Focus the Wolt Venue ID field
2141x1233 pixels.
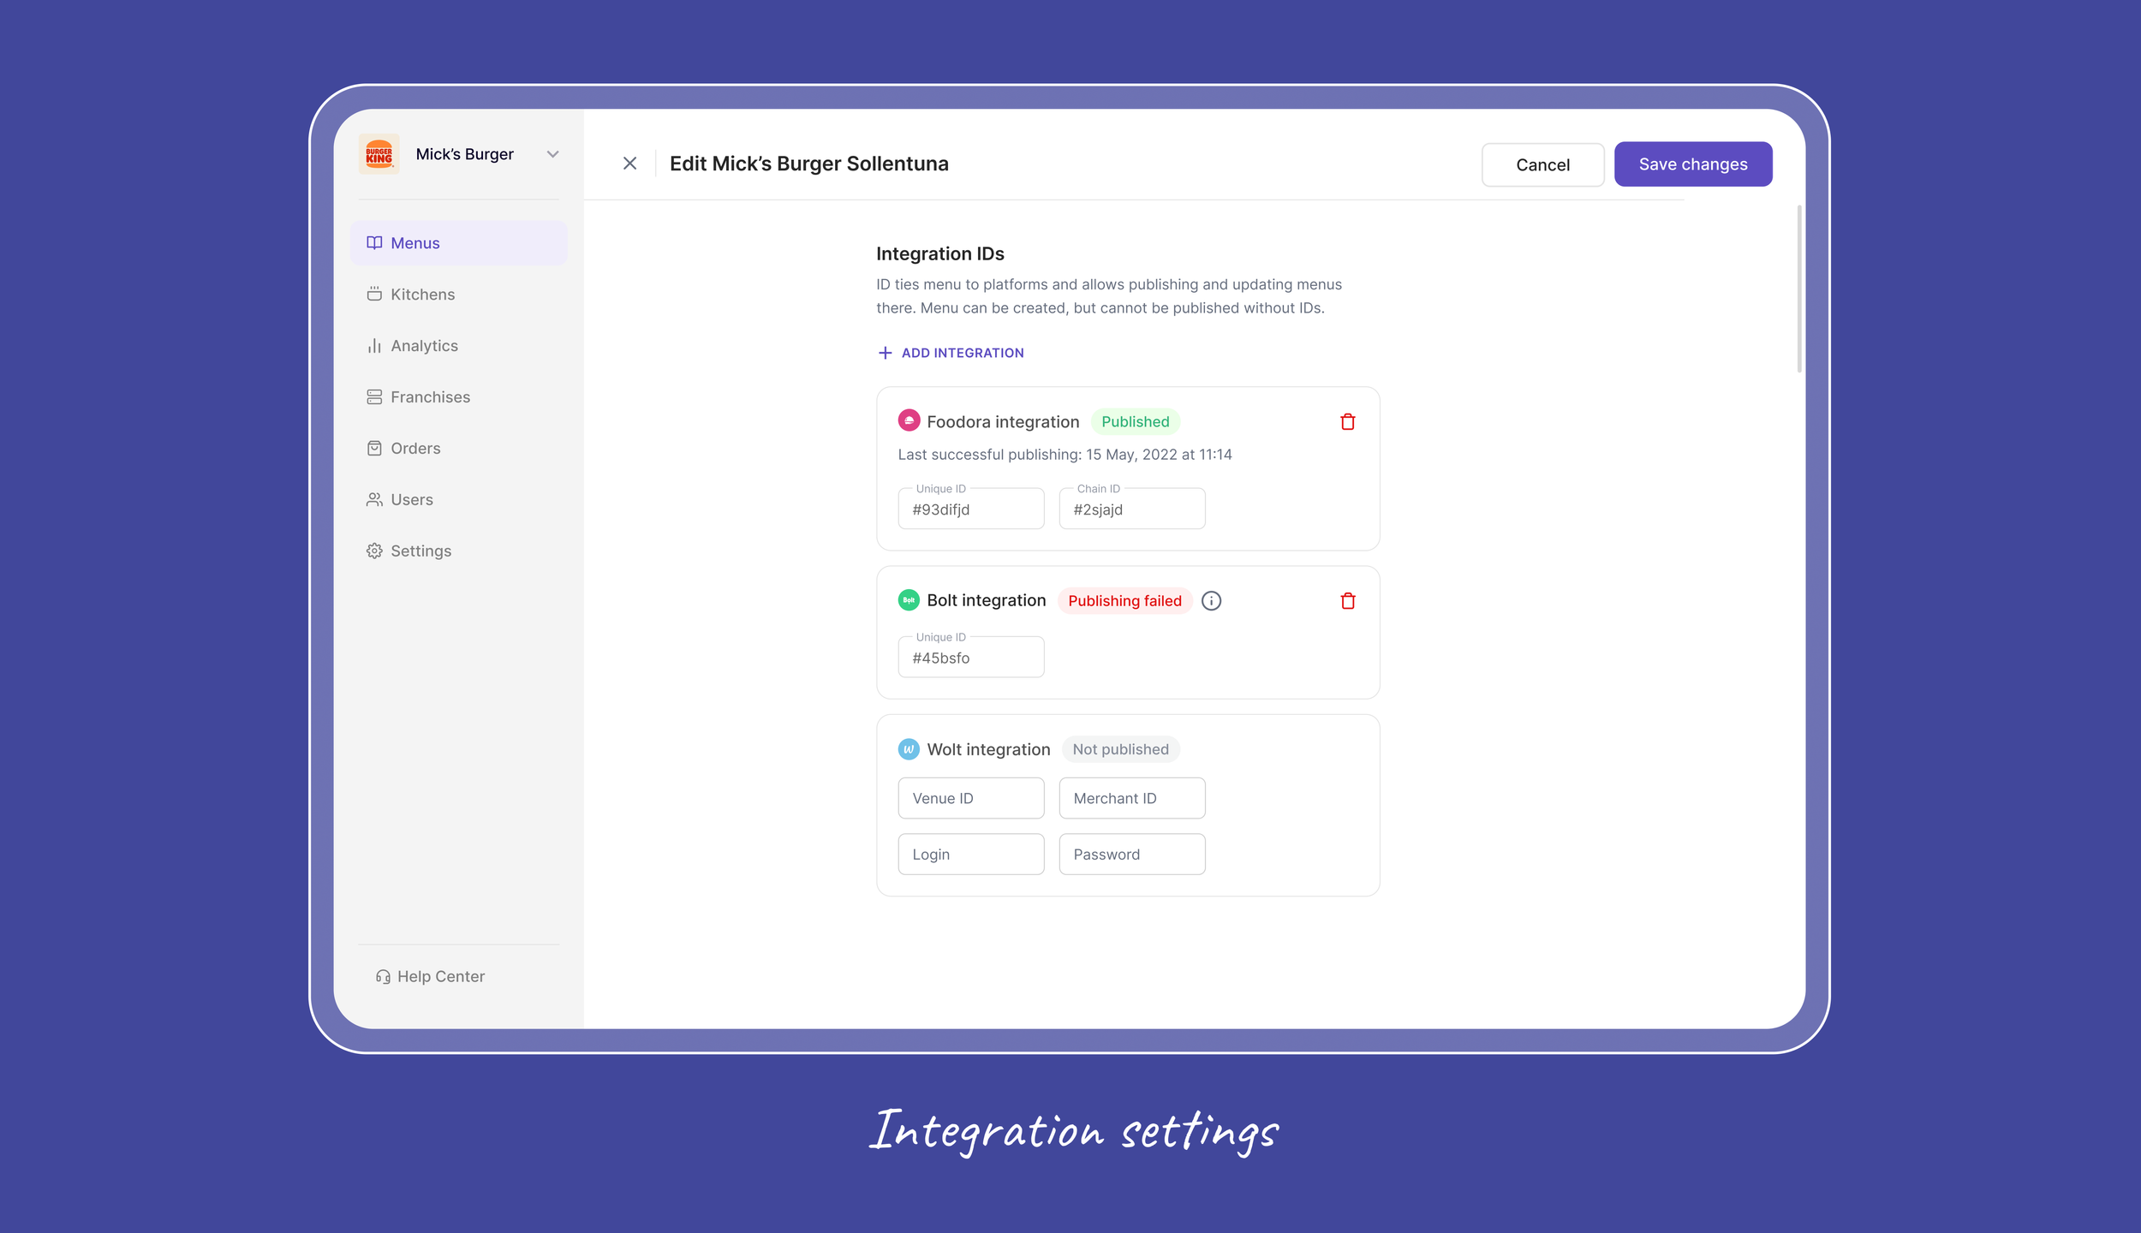pyautogui.click(x=970, y=798)
